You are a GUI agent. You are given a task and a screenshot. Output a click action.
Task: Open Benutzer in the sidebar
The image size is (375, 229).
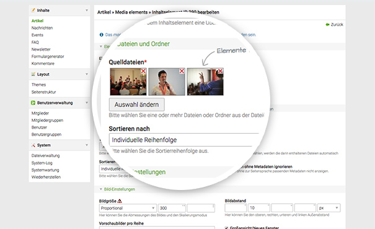click(x=39, y=127)
